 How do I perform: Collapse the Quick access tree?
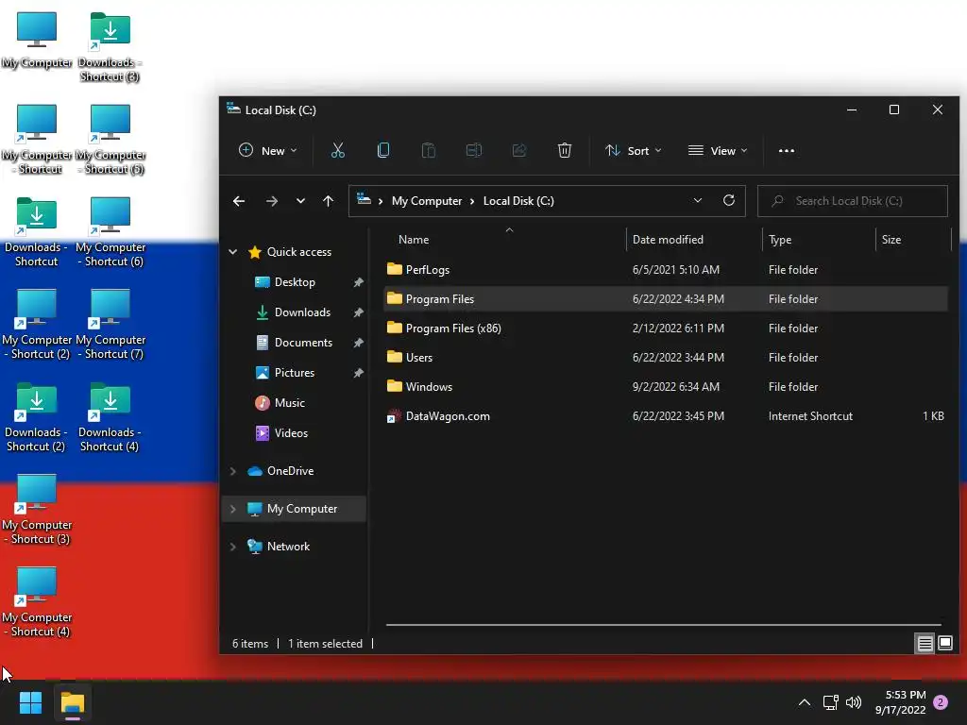(x=233, y=251)
